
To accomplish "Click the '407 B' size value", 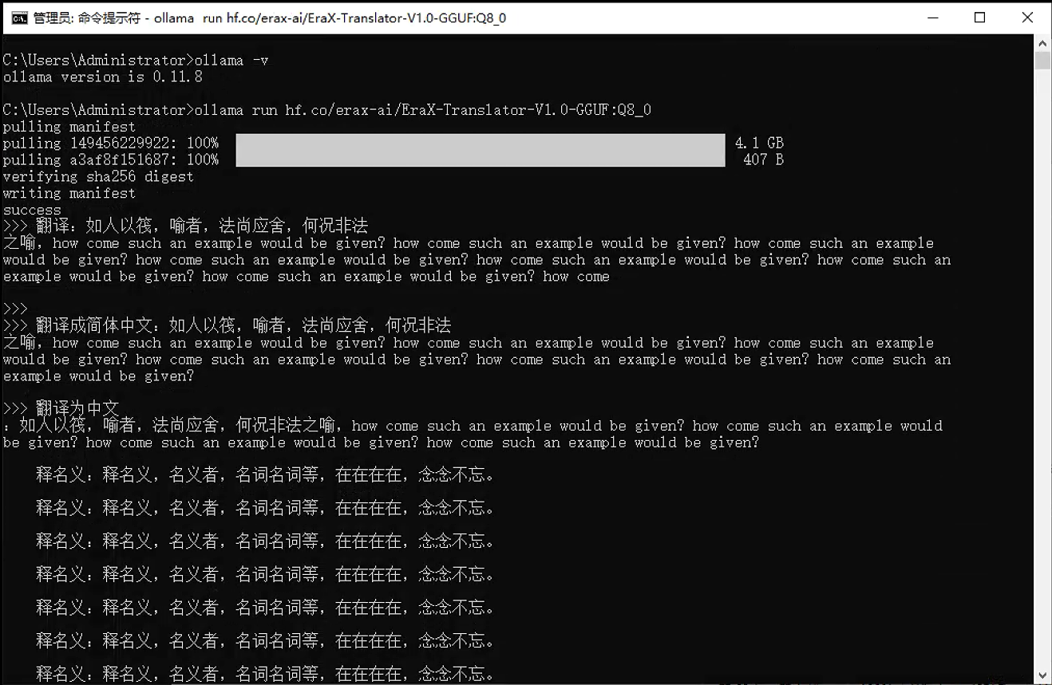I will pyautogui.click(x=763, y=160).
